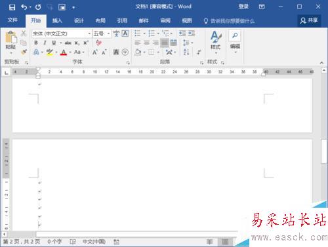Click the decrease indent icon
Image resolution: width=328 pixels, height=247 pixels.
point(182,33)
